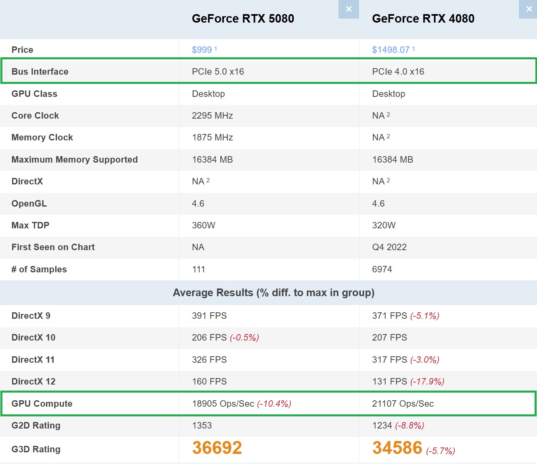The image size is (537, 464).
Task: Click Desktop in the RTX 5080 column
Action: (x=208, y=94)
